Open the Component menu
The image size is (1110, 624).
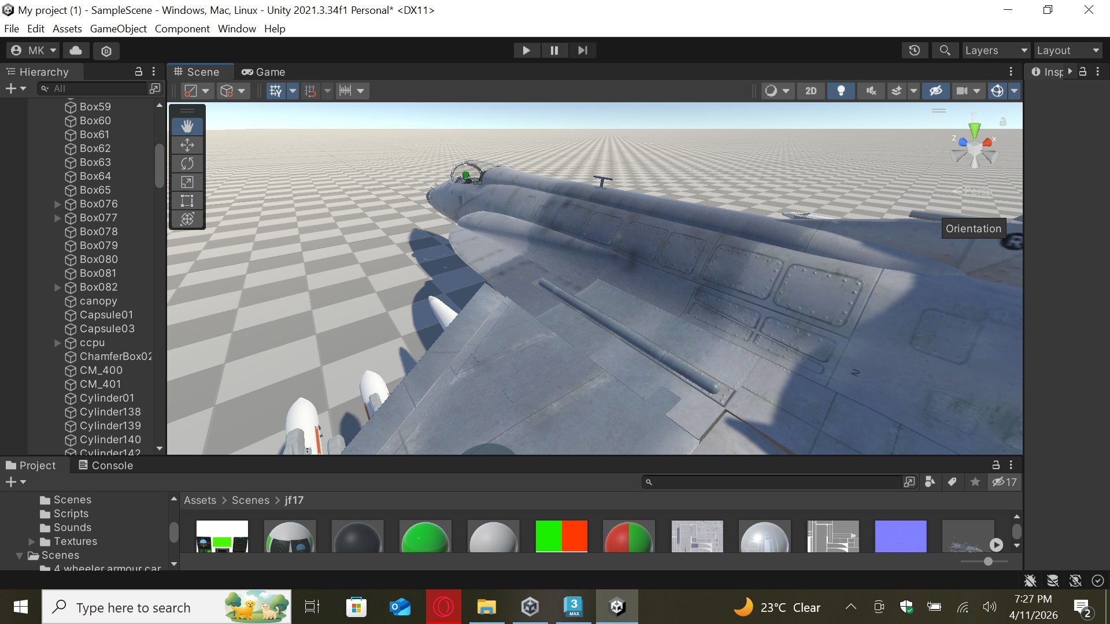182,29
